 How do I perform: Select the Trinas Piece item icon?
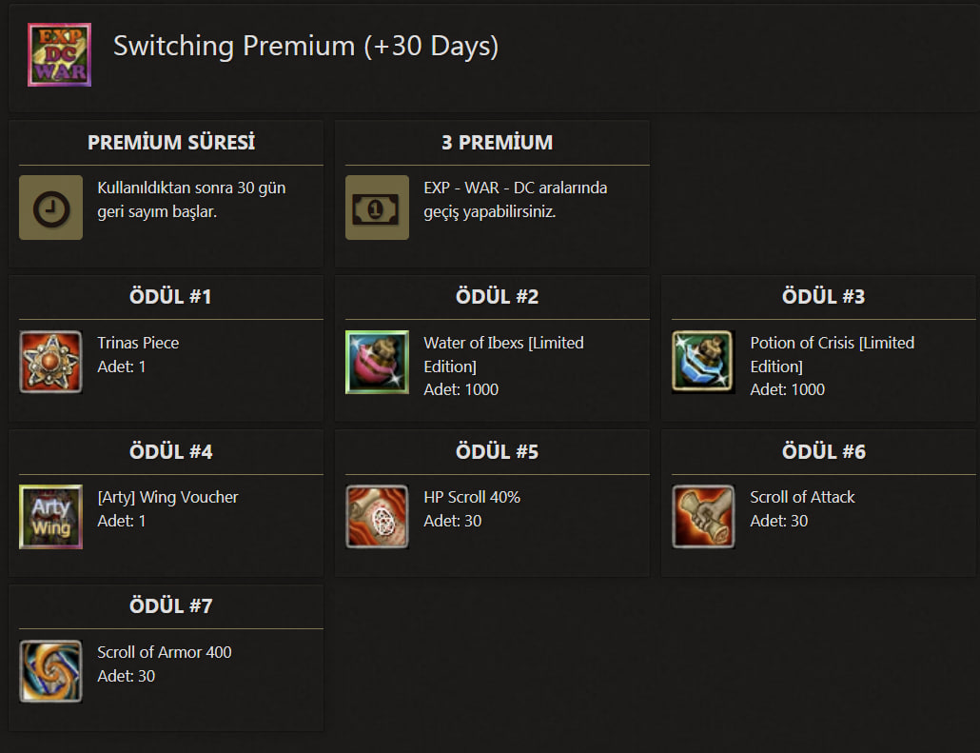pos(50,362)
